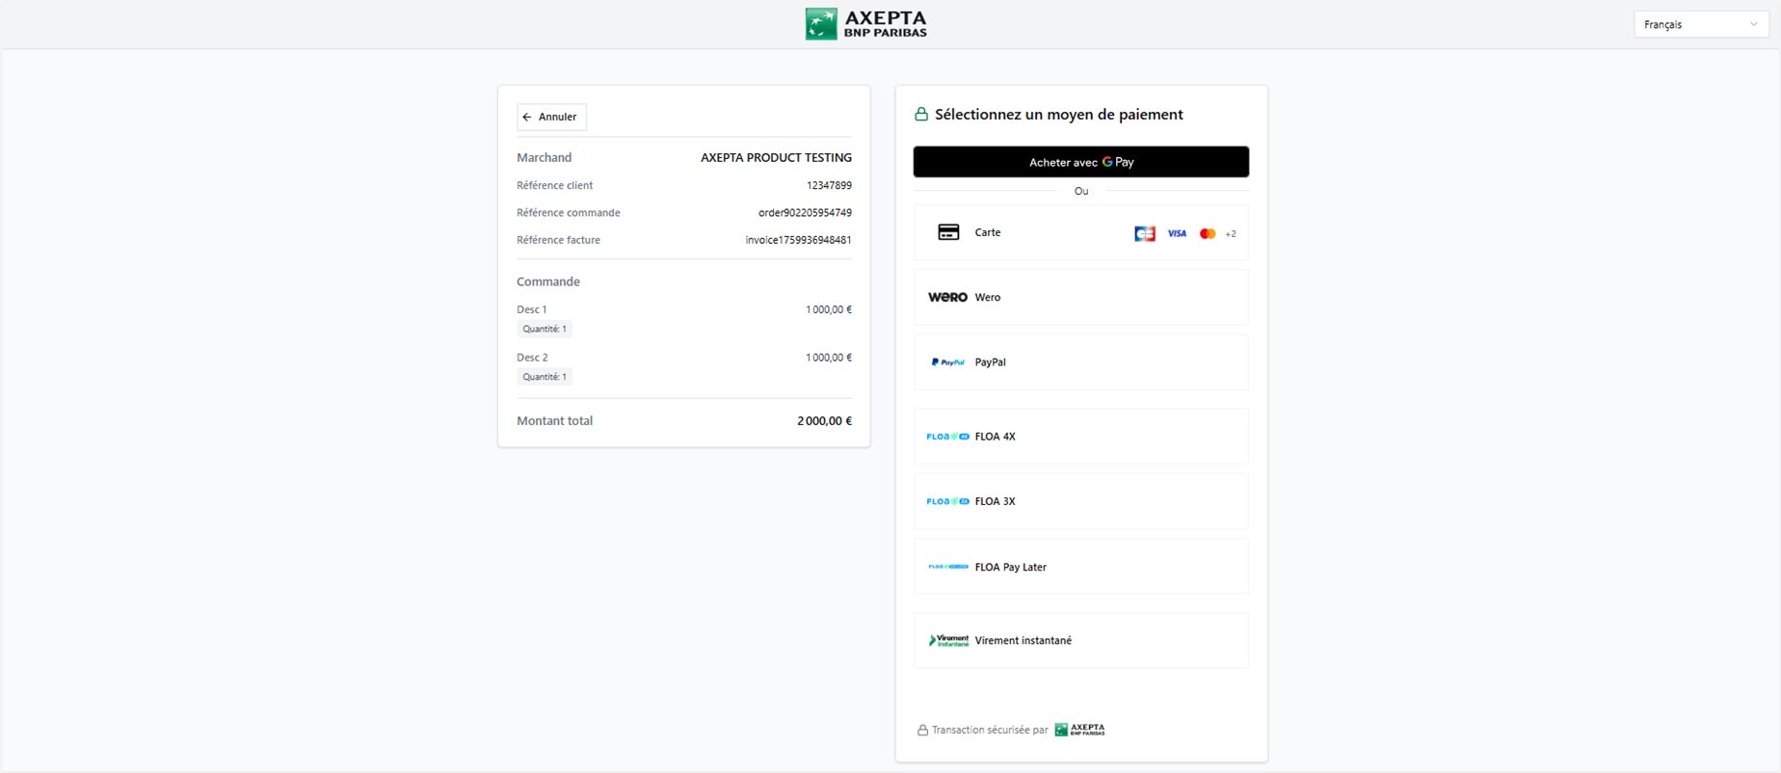Click the Montant total amount 2 000,00 €

(x=824, y=421)
